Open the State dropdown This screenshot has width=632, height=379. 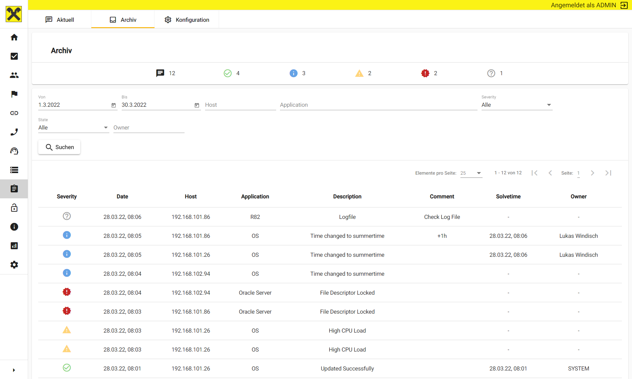pyautogui.click(x=73, y=127)
